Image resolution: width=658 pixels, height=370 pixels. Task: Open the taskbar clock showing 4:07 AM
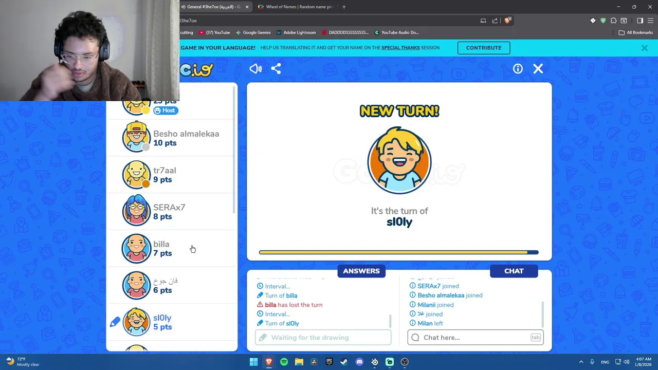[644, 362]
